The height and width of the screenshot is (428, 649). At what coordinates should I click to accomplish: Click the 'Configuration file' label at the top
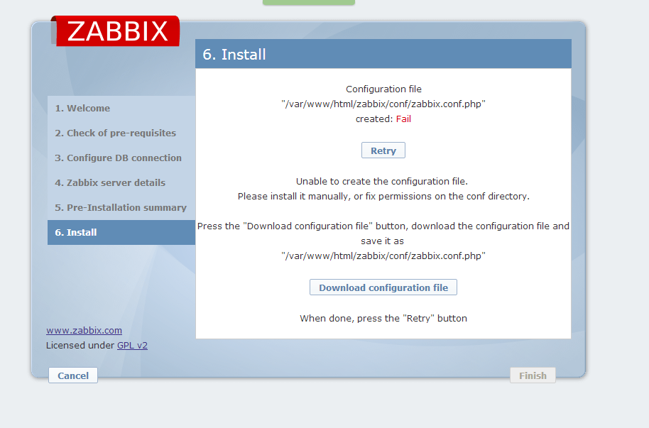click(x=383, y=89)
